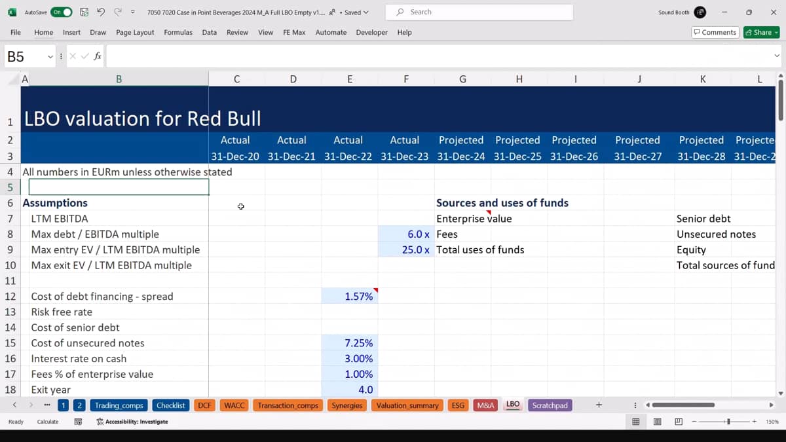Click the Comments button

click(x=715, y=32)
